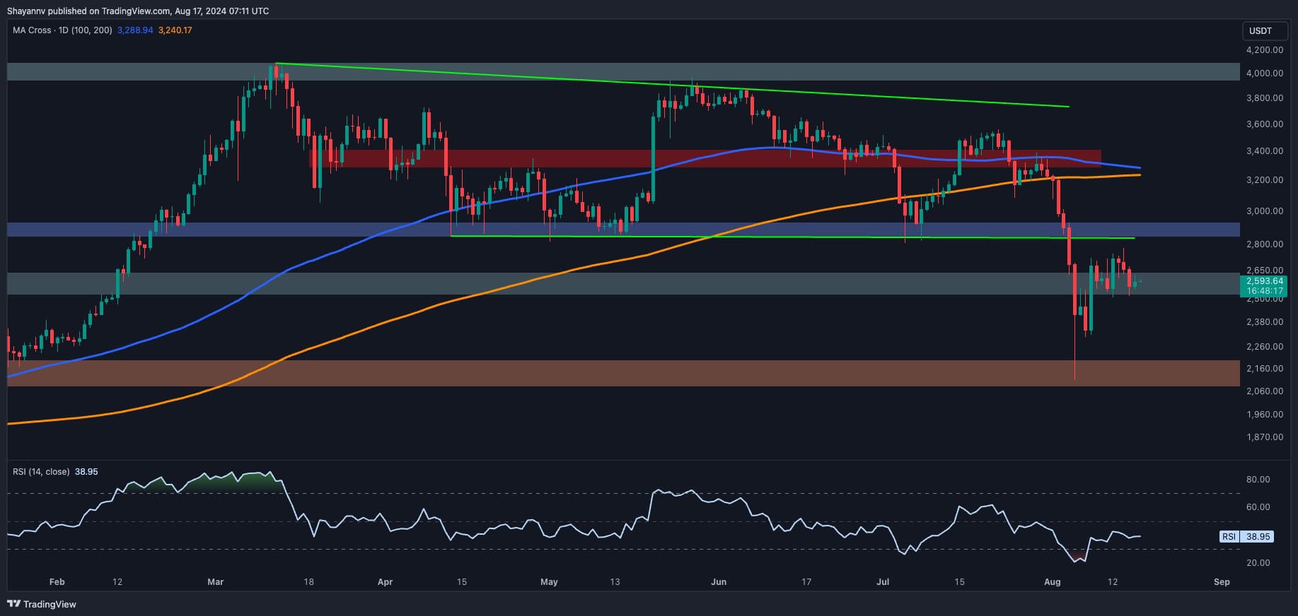1298x616 pixels.
Task: Select the MA Cross indicator legend
Action: (x=62, y=30)
